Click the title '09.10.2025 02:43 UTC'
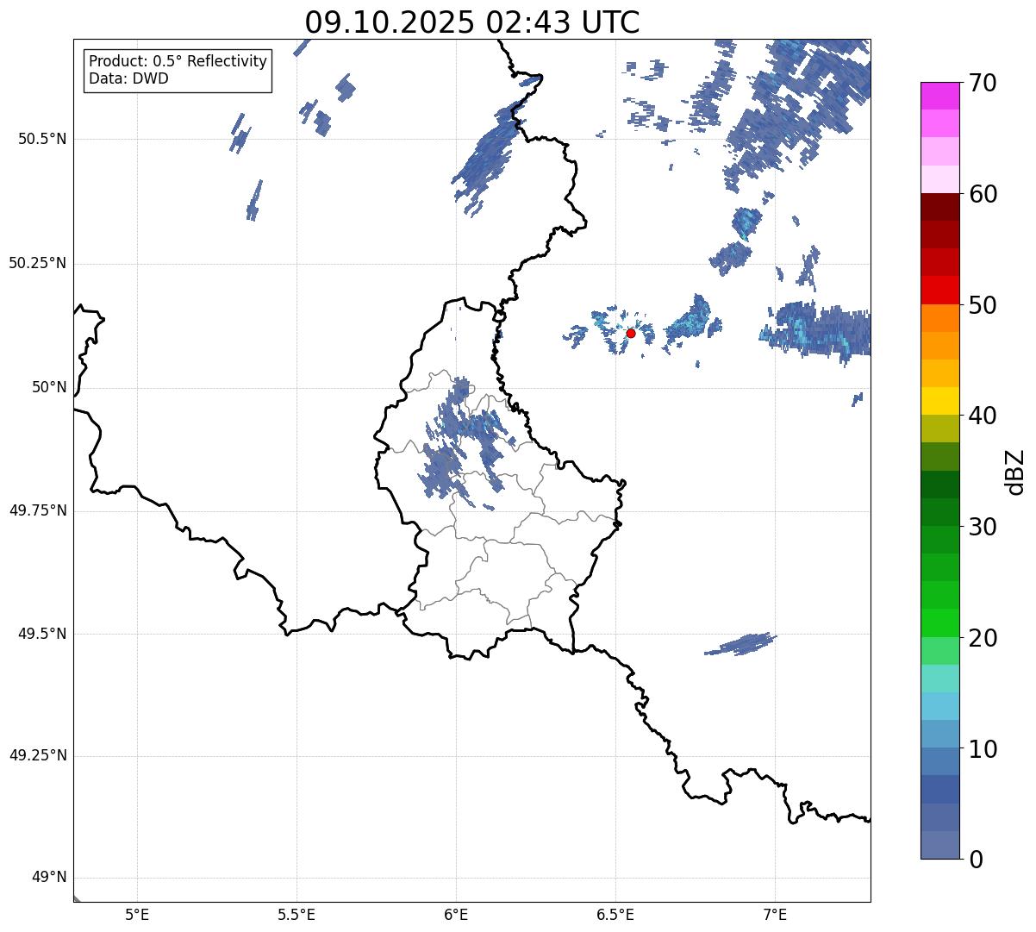1036x932 pixels. [472, 22]
